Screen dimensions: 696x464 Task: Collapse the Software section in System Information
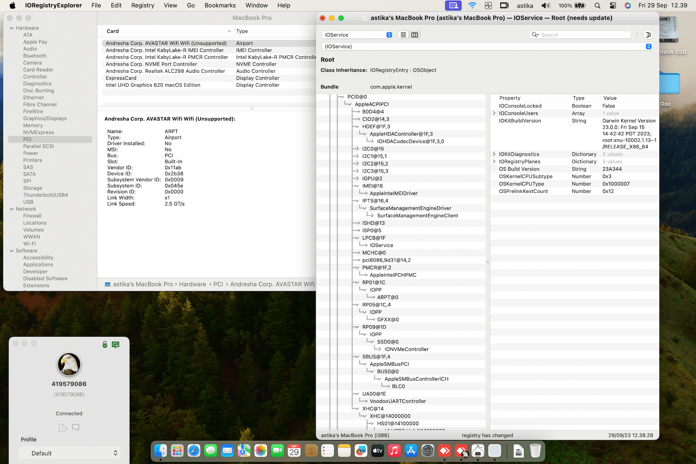[12, 250]
